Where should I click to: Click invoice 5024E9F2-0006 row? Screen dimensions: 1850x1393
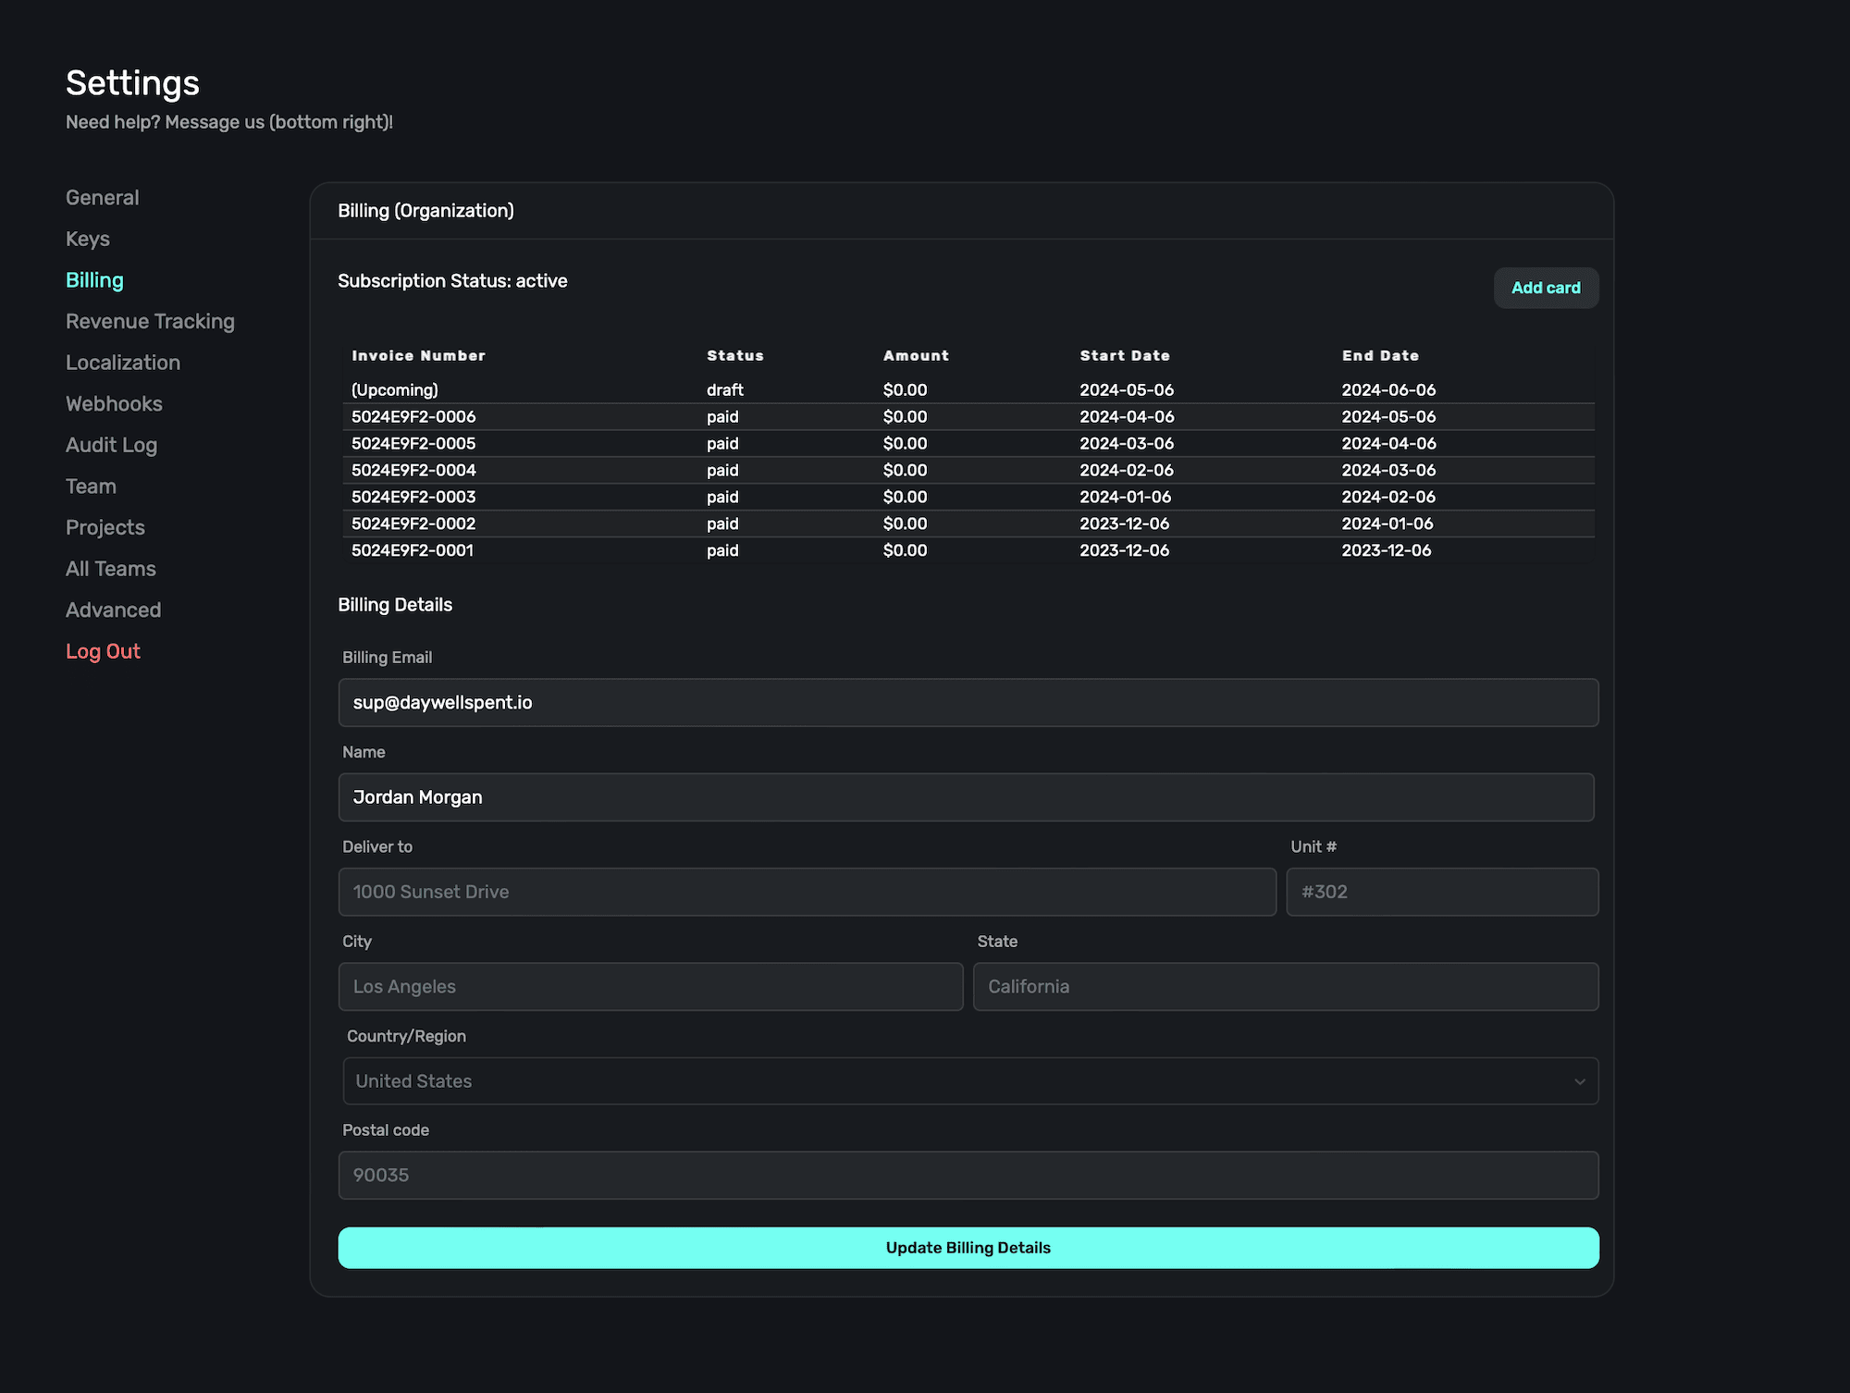coord(413,417)
